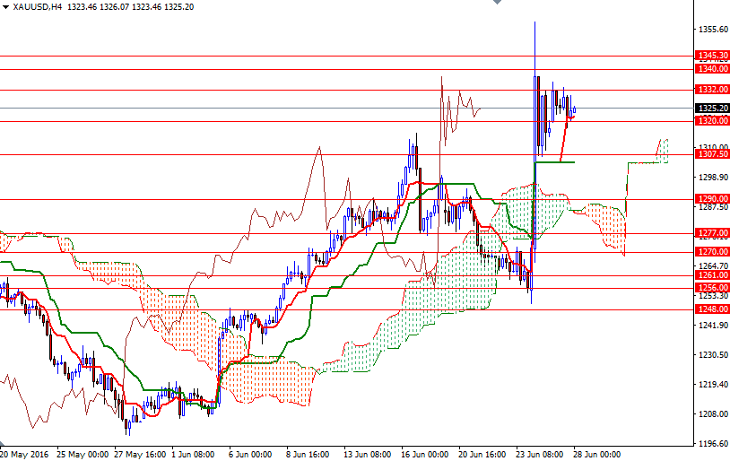Select the 1277.00 red price level label
This screenshot has width=730, height=461.
(711, 233)
